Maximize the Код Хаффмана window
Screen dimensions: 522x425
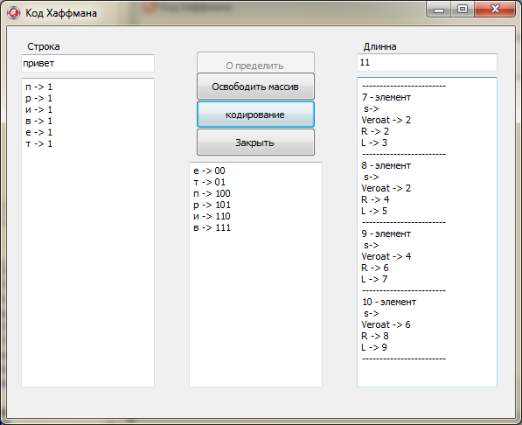pos(463,10)
